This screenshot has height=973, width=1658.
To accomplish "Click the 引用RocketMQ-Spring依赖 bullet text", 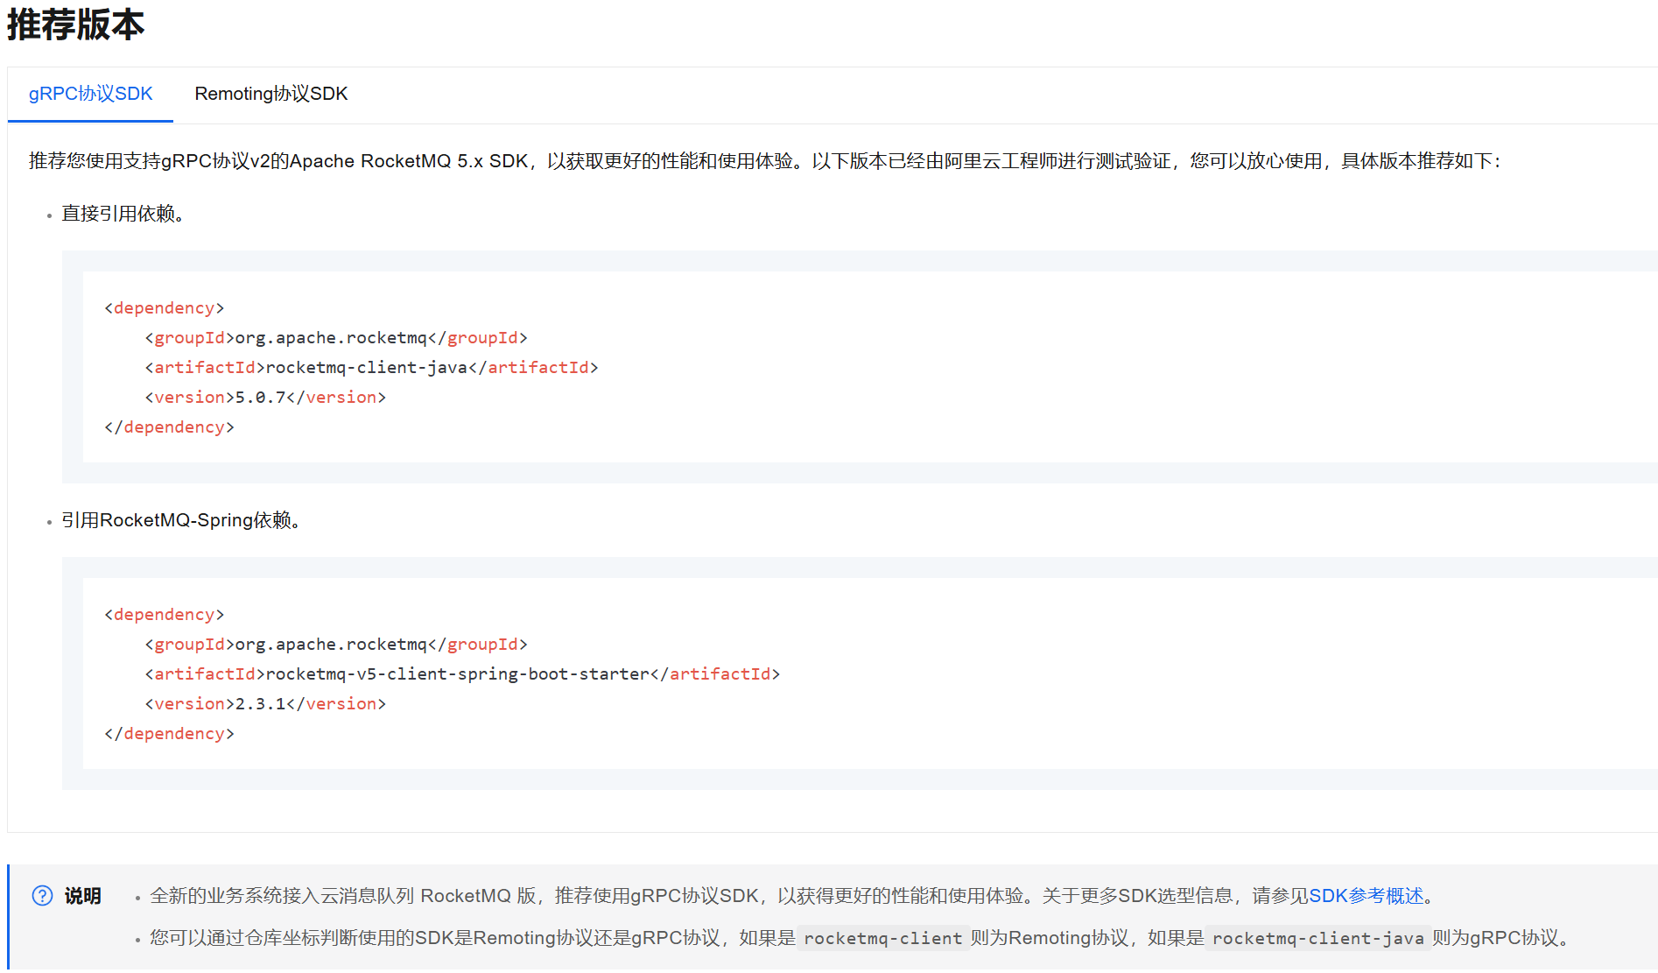I will pyautogui.click(x=181, y=520).
